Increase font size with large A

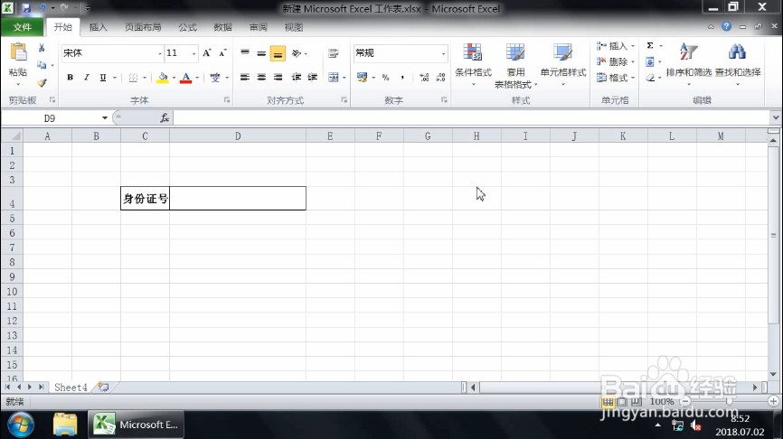(207, 53)
